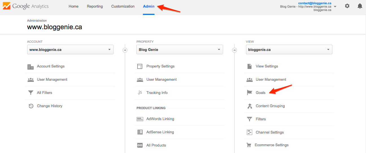Open Tracking Info link
Image resolution: width=366 pixels, height=153 pixels.
coord(157,93)
